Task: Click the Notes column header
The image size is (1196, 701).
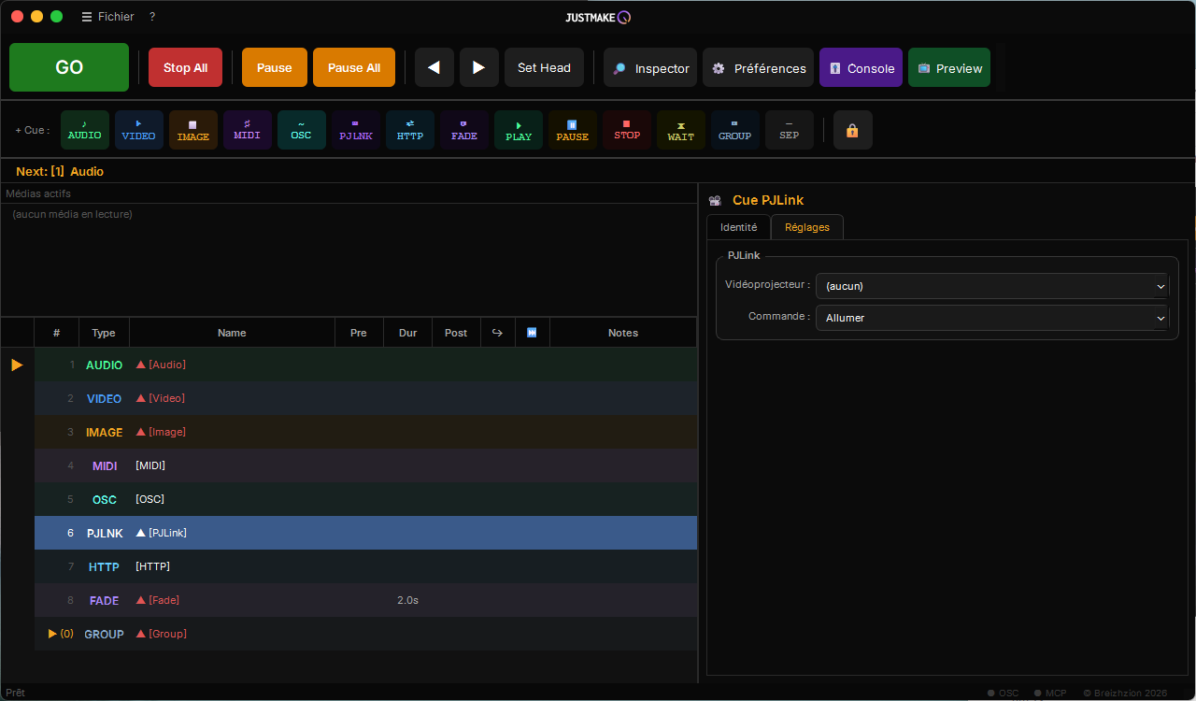Action: click(623, 333)
